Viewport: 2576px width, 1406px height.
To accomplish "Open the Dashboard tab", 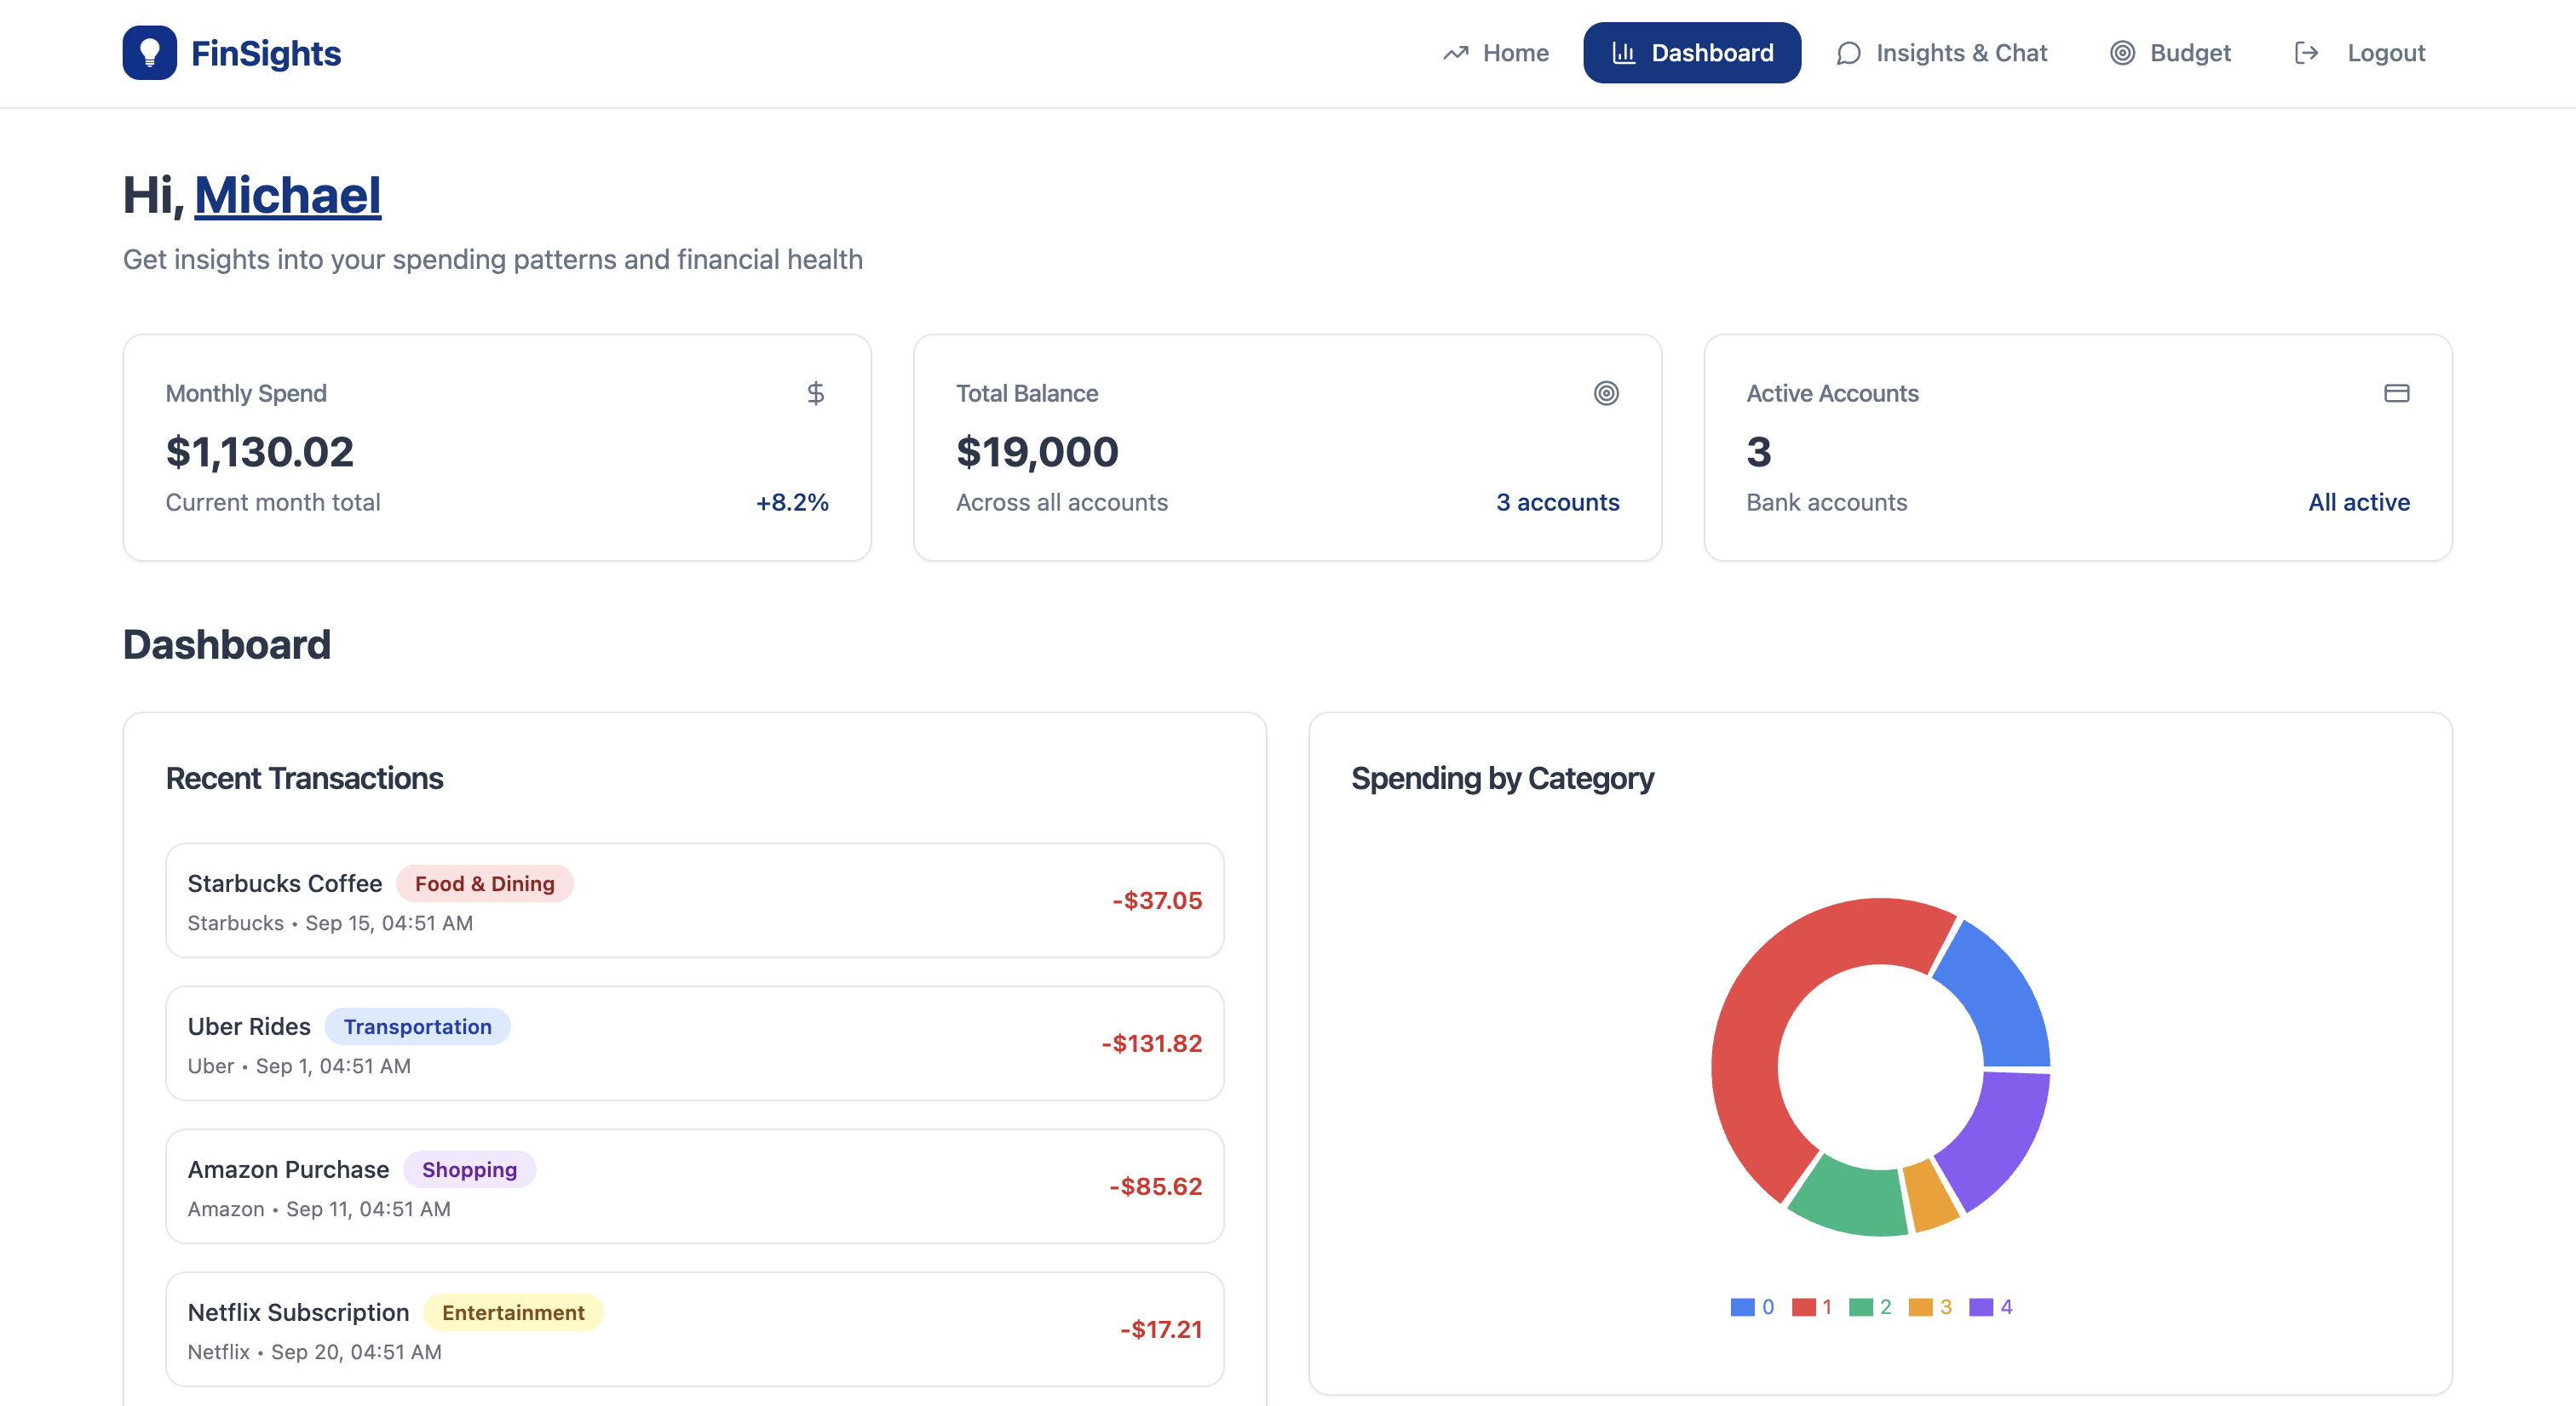I will (1691, 53).
